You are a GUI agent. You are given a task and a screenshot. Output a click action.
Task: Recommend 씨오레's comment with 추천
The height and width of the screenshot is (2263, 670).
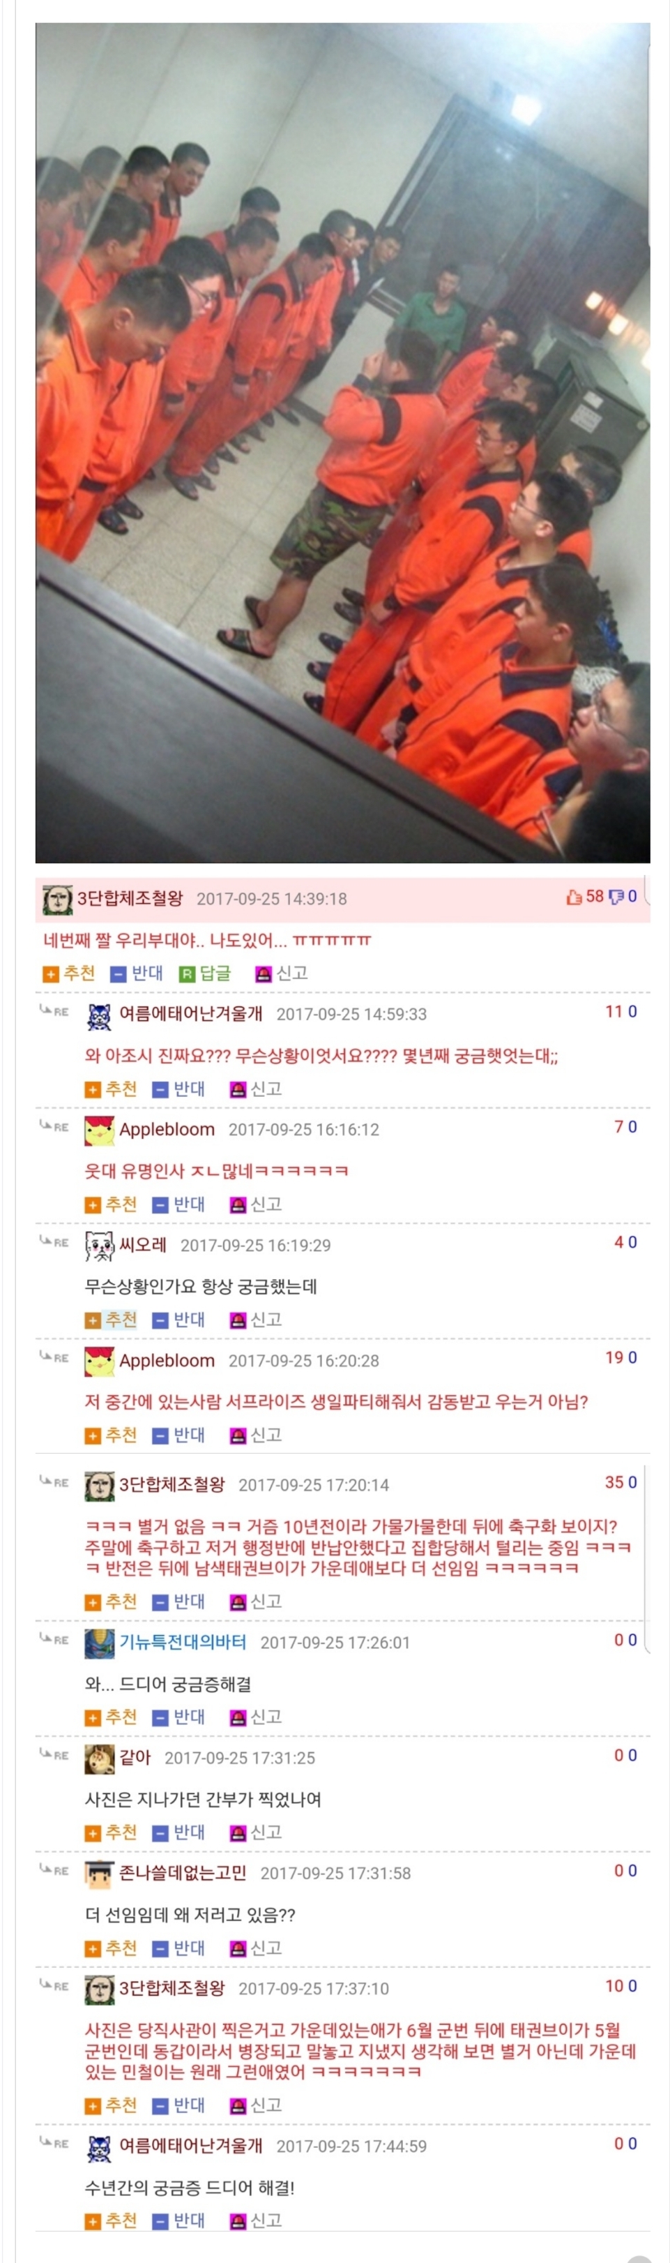(111, 1320)
